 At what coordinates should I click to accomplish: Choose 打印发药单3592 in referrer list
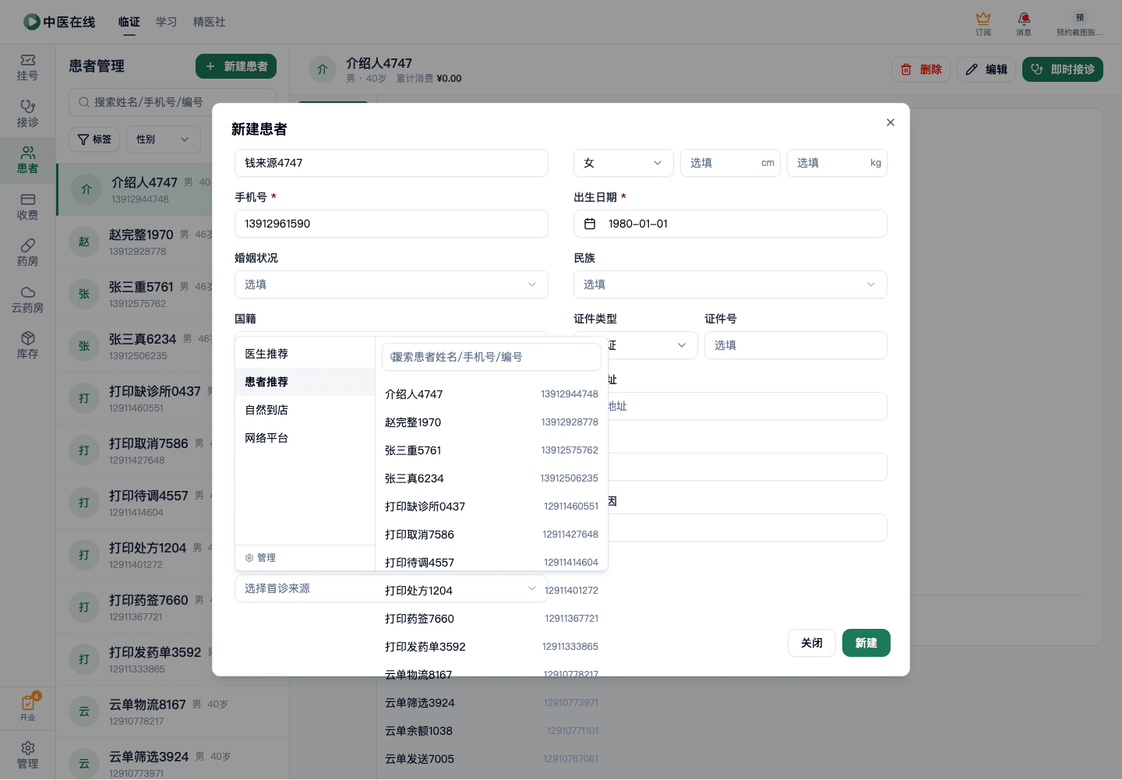(492, 647)
